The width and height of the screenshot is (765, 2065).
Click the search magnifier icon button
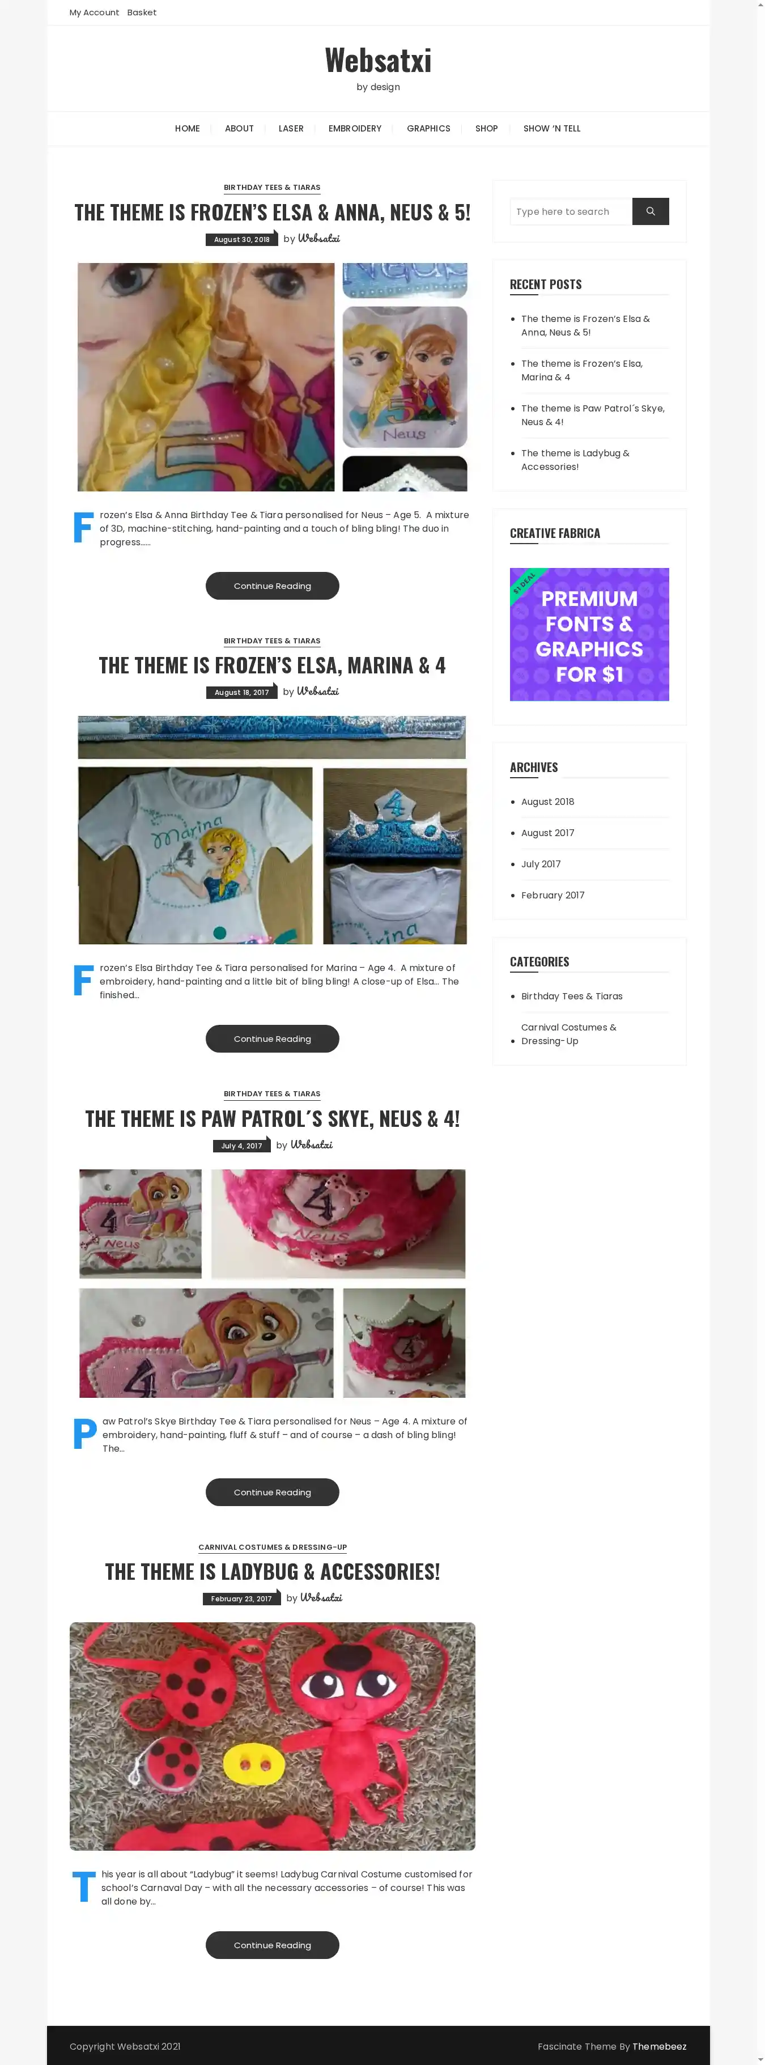tap(649, 211)
